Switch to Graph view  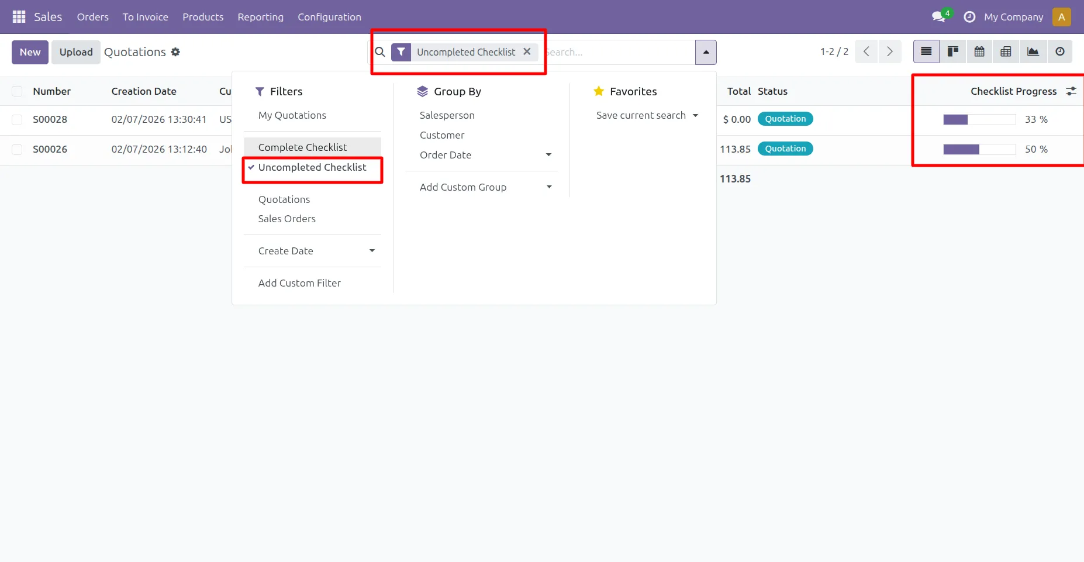[x=1033, y=52]
